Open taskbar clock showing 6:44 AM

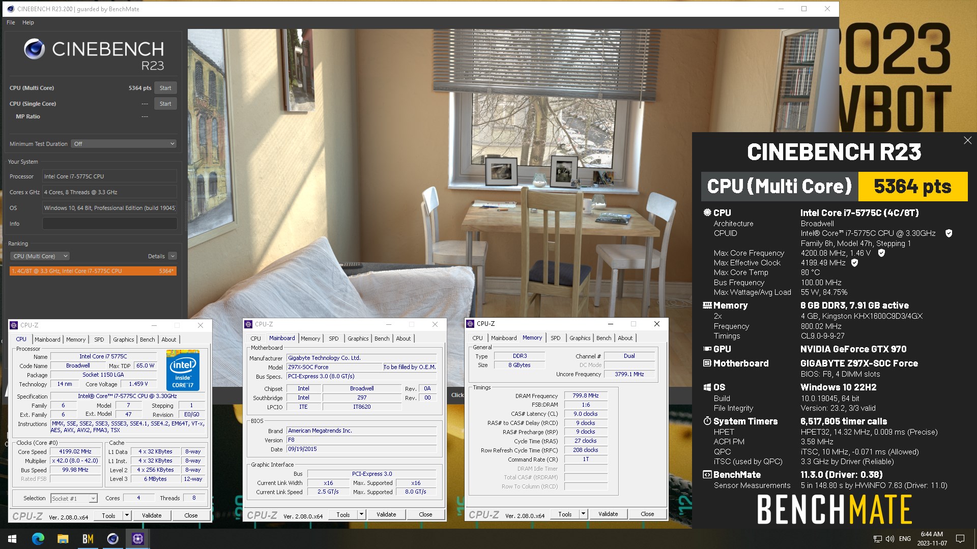click(932, 539)
